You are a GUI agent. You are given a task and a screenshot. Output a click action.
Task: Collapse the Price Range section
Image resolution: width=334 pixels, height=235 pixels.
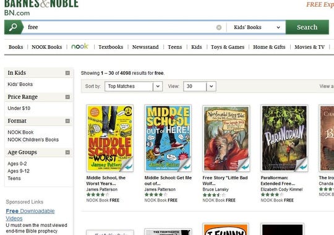(x=67, y=97)
